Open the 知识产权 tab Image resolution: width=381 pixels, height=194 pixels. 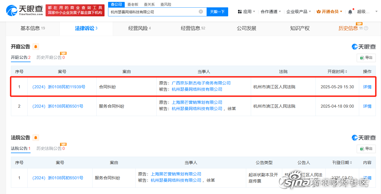(x=300, y=28)
